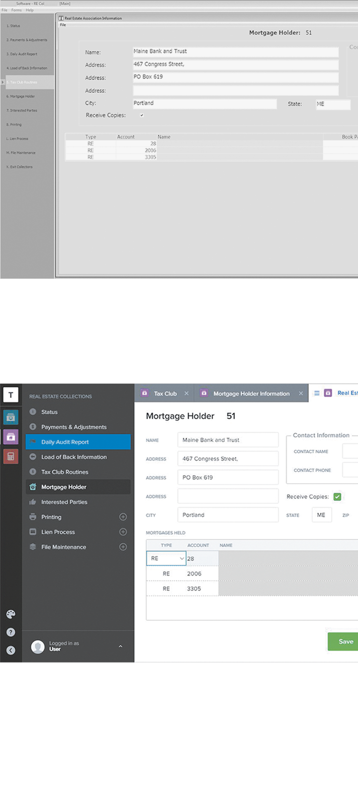
Task: Toggle the green Receive Copies checkbox
Action: tap(337, 497)
